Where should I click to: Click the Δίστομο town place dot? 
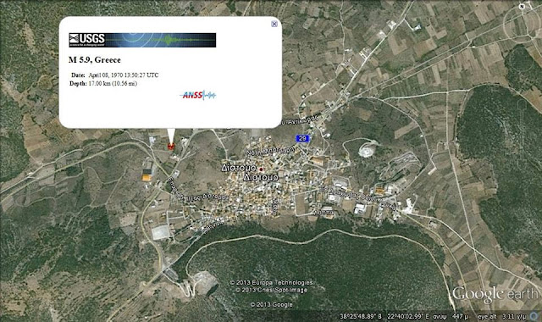262,169
